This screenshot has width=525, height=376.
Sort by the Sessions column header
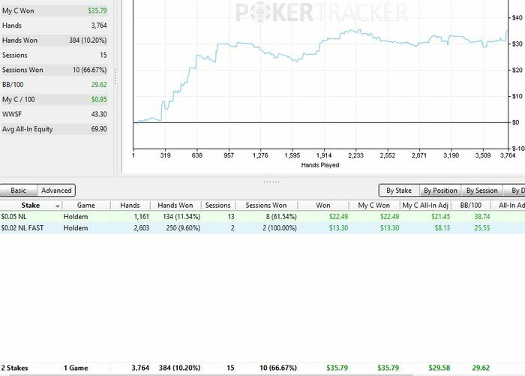218,206
